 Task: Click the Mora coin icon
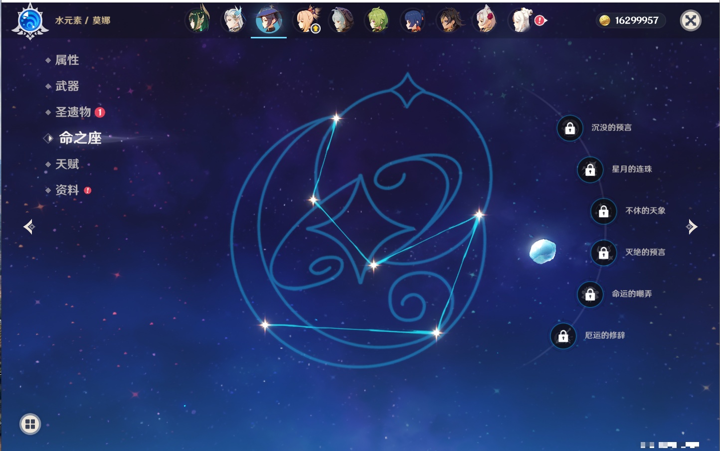coord(605,20)
